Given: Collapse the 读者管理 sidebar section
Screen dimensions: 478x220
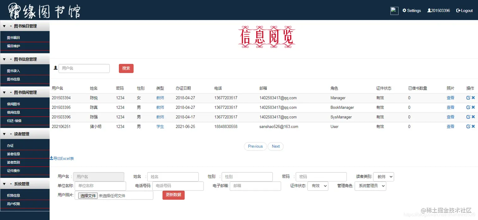Looking at the screenshot, I should pos(25,134).
